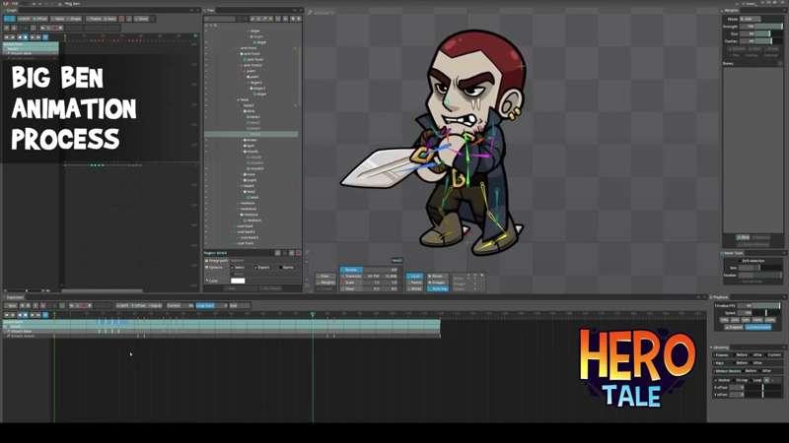Enable Interpolated playback mode
The height and width of the screenshot is (443, 789).
758,327
